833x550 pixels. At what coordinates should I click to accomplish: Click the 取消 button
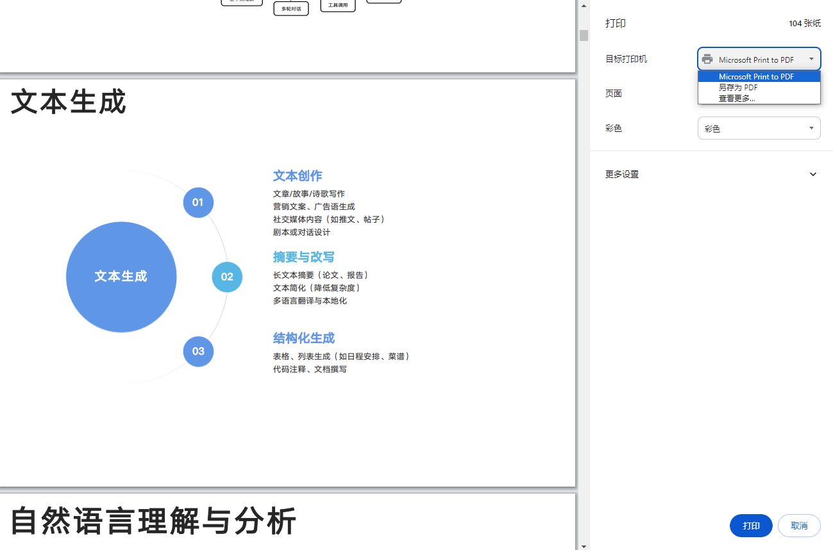pyautogui.click(x=799, y=525)
